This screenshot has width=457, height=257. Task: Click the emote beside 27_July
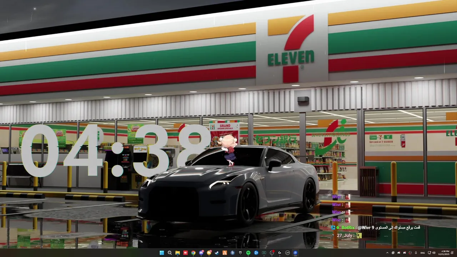(359, 236)
